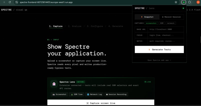Viewport: 201px width, 106px height.
Task: Go to step 3. Configure
Action: point(95,26)
